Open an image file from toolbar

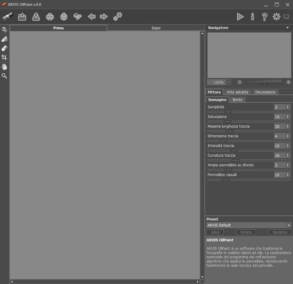click(x=22, y=17)
